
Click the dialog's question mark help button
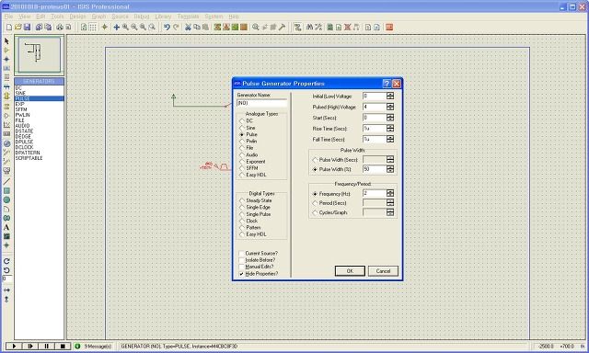[387, 84]
